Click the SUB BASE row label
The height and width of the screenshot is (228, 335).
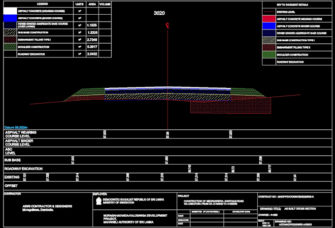pos(12,160)
